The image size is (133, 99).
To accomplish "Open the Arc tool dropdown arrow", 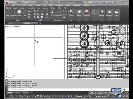I will pyautogui.click(x=25, y=17).
